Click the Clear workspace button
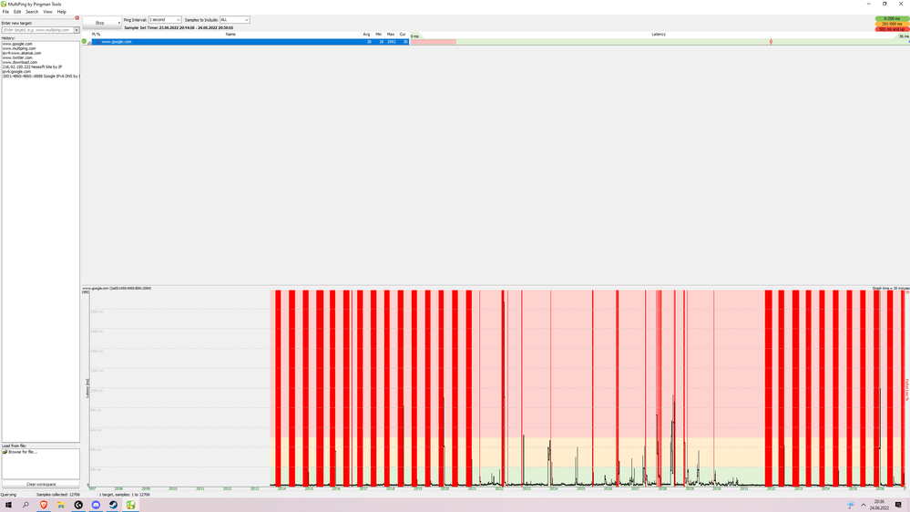 (41, 484)
